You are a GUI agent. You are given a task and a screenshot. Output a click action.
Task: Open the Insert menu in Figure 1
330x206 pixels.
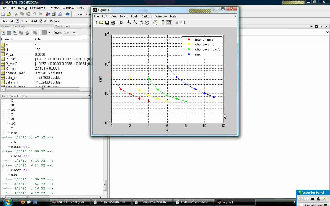click(x=124, y=16)
